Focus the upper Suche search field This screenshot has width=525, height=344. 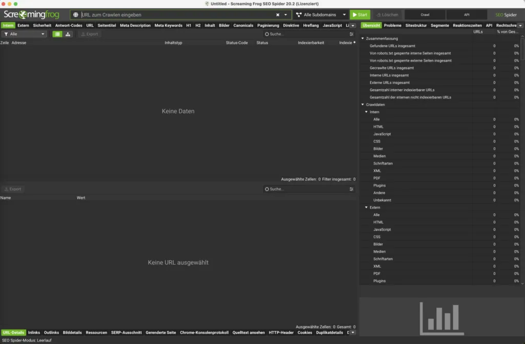point(307,34)
